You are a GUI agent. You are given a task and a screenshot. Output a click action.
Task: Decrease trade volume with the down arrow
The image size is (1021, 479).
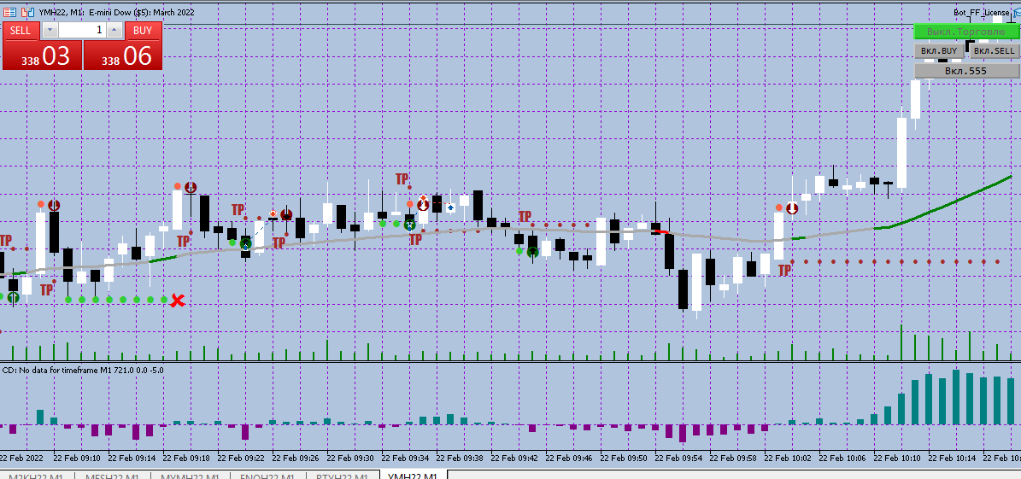point(50,30)
